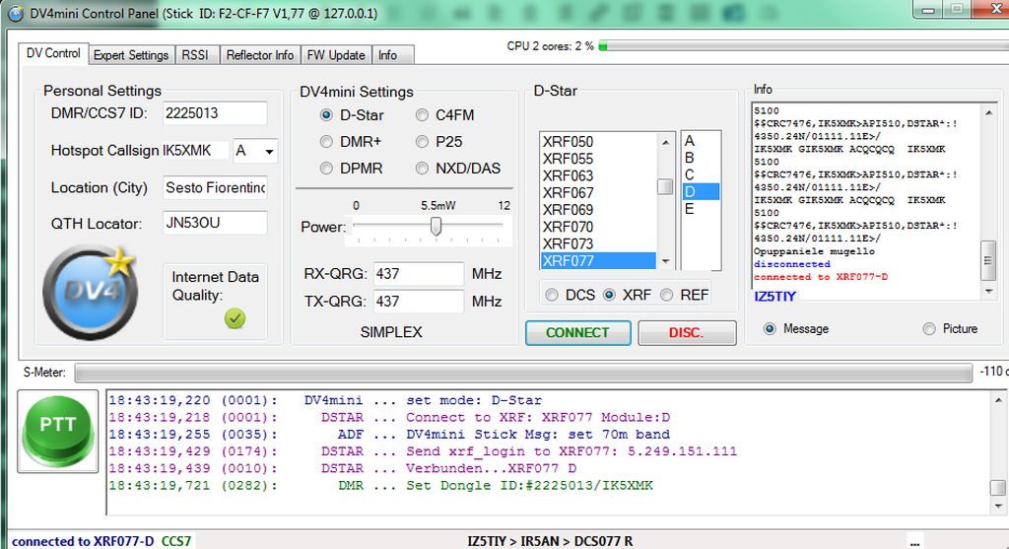
Task: Select the Message radio option
Action: pos(770,329)
